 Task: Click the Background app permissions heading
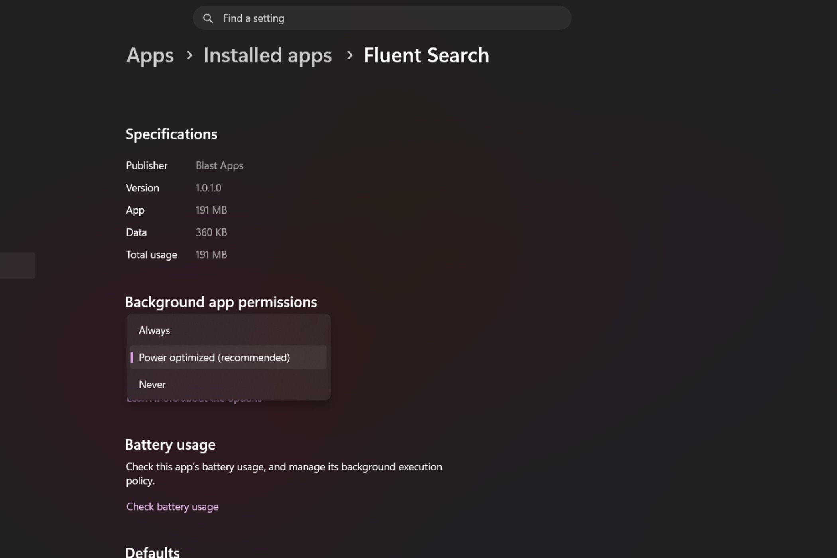(x=221, y=302)
